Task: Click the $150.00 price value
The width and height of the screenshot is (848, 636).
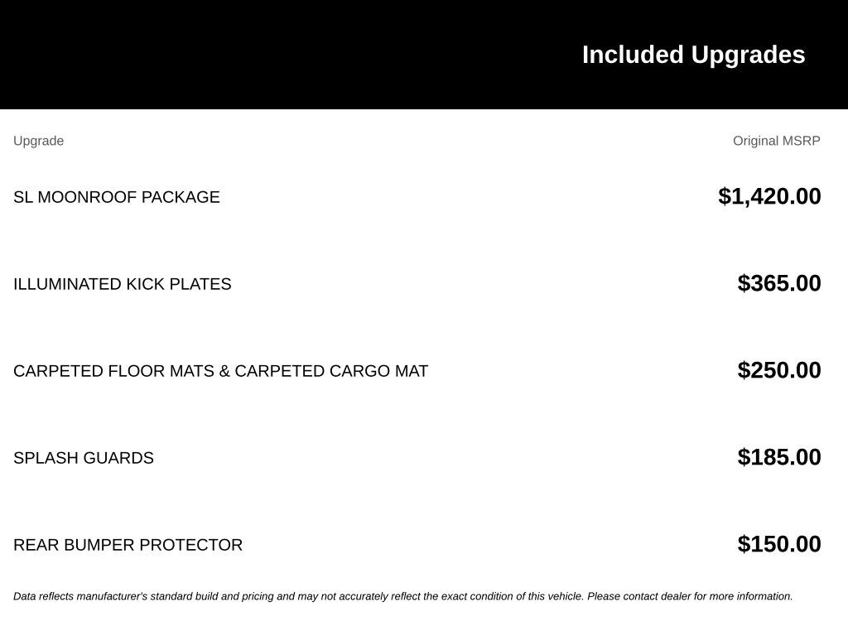Action: (779, 544)
